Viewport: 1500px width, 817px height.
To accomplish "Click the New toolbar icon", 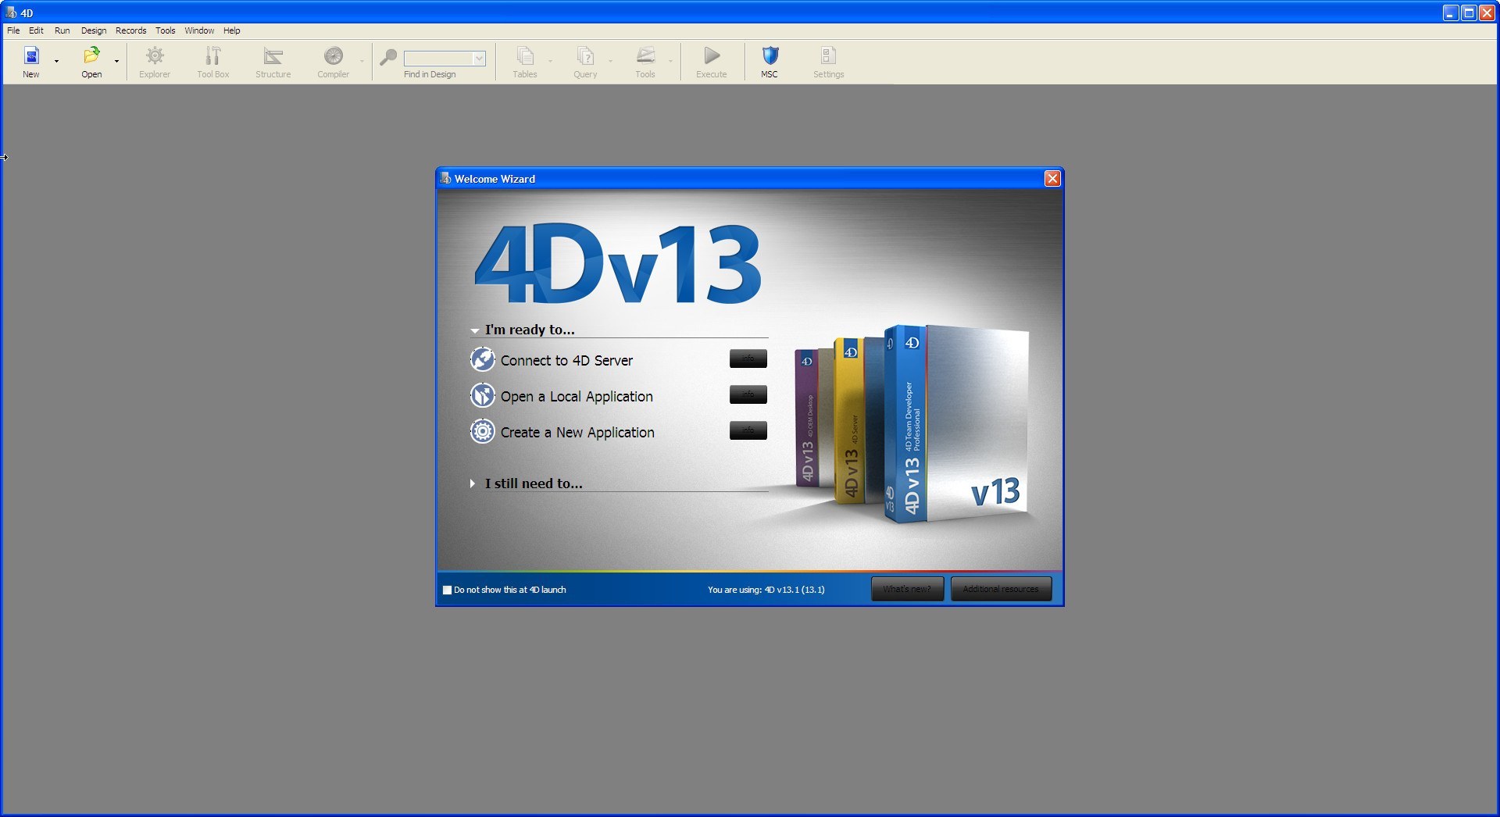I will point(31,55).
